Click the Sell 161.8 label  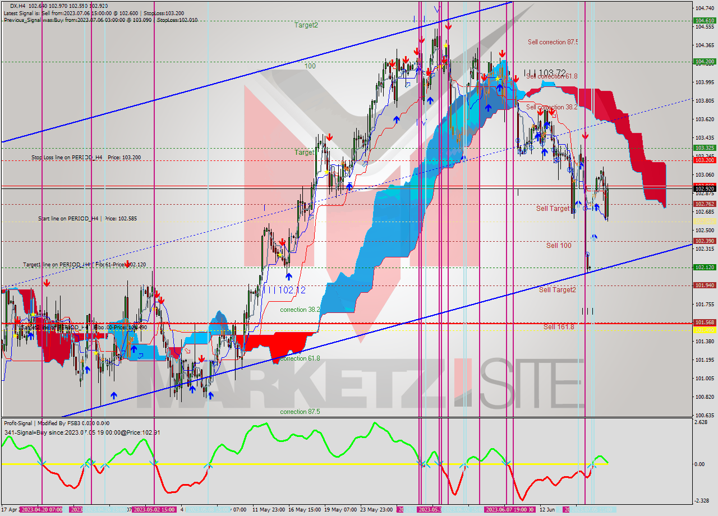click(x=559, y=326)
